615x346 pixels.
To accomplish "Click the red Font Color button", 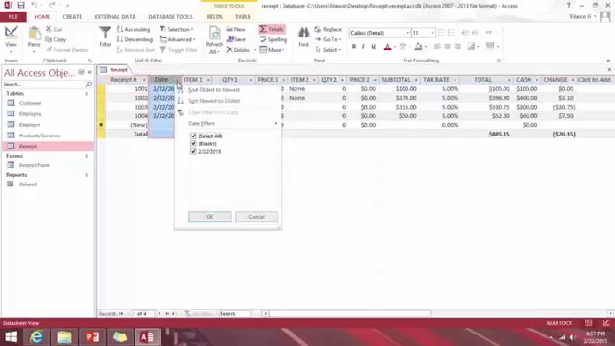I will click(388, 47).
